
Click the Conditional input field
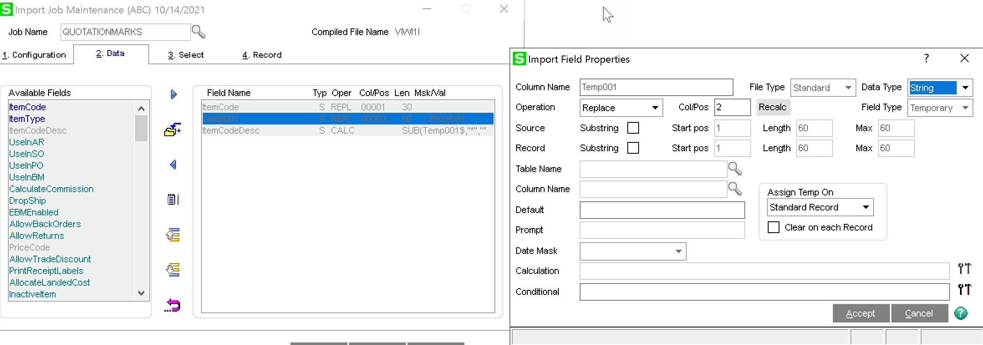pyautogui.click(x=764, y=292)
